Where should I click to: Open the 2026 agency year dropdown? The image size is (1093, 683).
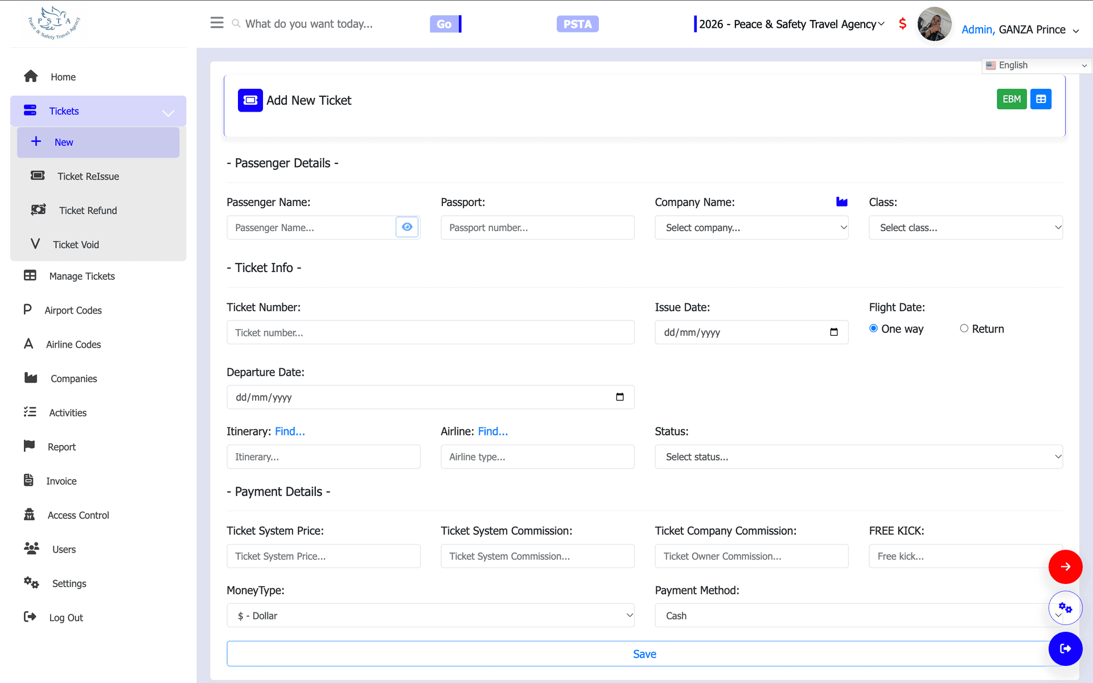point(792,24)
